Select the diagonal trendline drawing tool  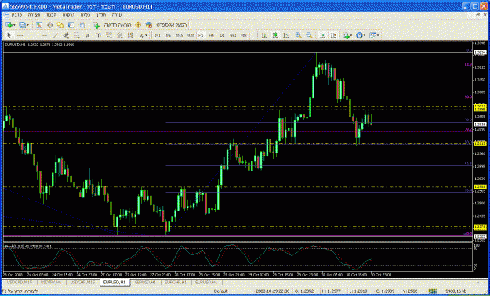(56, 35)
